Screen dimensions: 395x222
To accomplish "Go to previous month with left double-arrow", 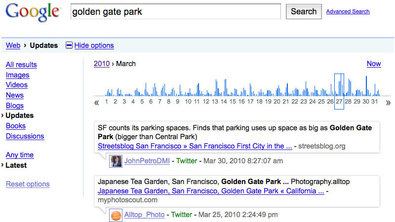I will pos(97,103).
